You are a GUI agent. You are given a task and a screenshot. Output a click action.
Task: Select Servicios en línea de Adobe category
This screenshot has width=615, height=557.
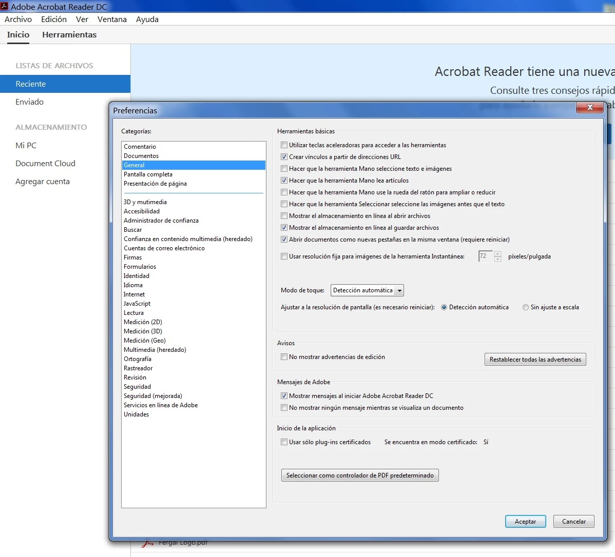coord(194,405)
